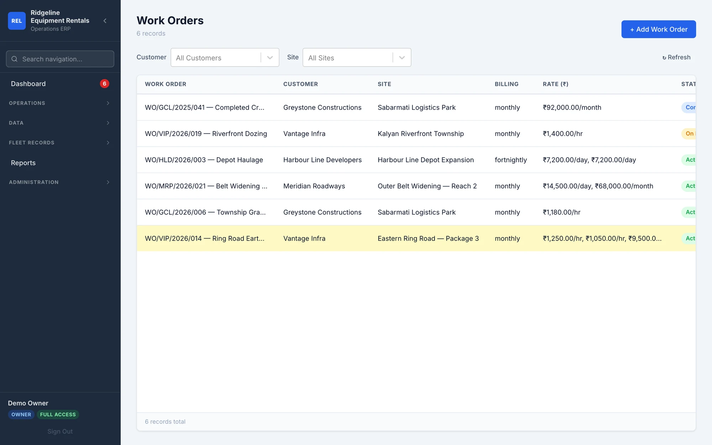This screenshot has height=445, width=712.
Task: Sort by the Work Order column header
Action: click(x=165, y=84)
